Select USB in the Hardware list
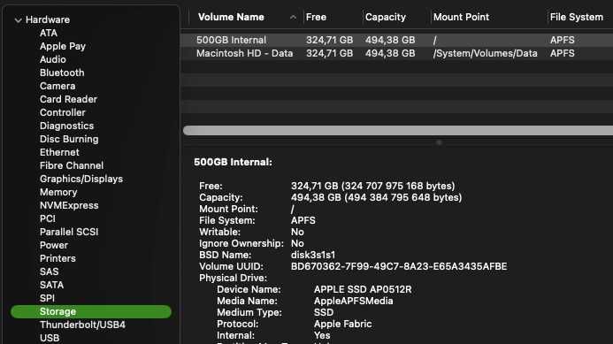This screenshot has height=344, width=613. [50, 338]
